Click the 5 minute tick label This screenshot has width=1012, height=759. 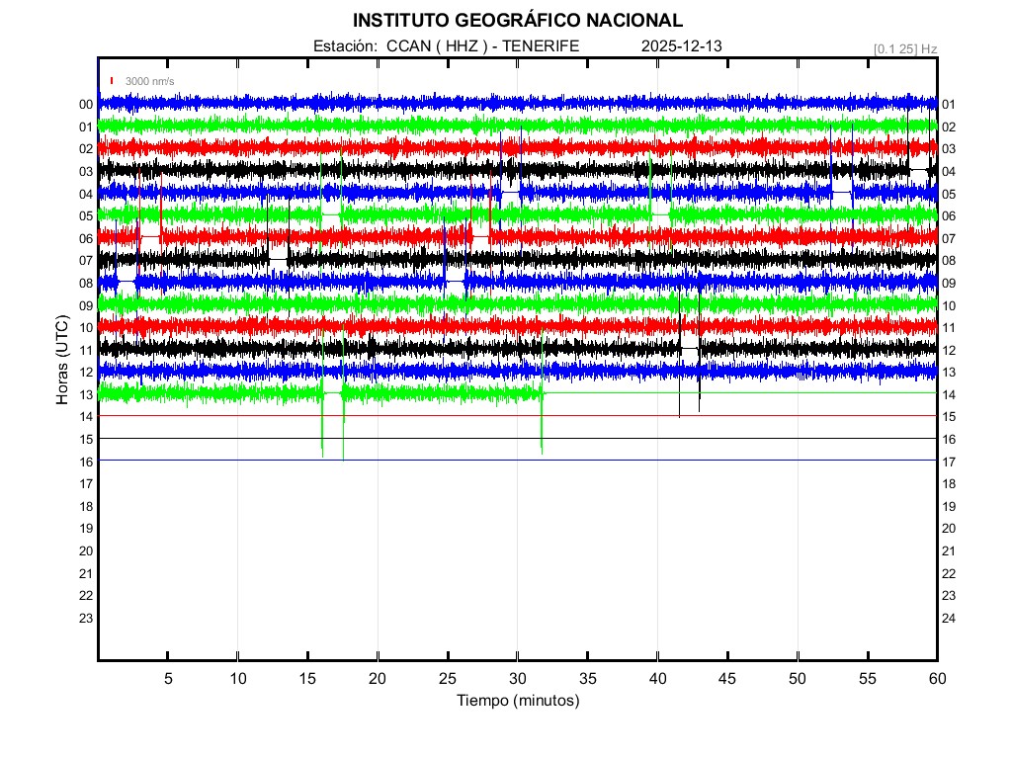click(168, 678)
